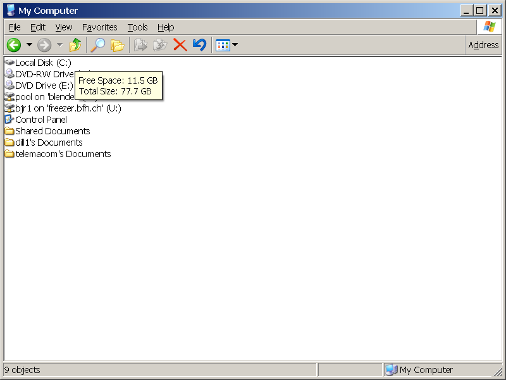This screenshot has width=506, height=380.
Task: Click the My Computer title bar icon
Action: (10, 10)
